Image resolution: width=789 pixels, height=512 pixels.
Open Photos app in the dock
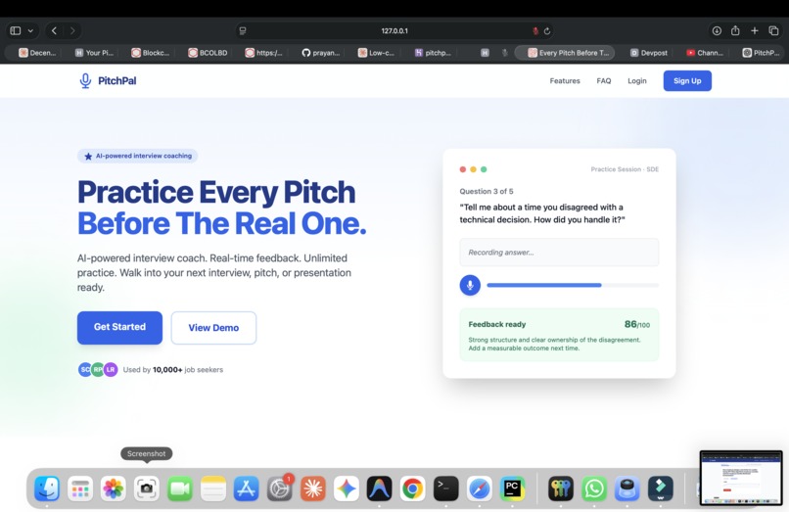[x=114, y=489]
